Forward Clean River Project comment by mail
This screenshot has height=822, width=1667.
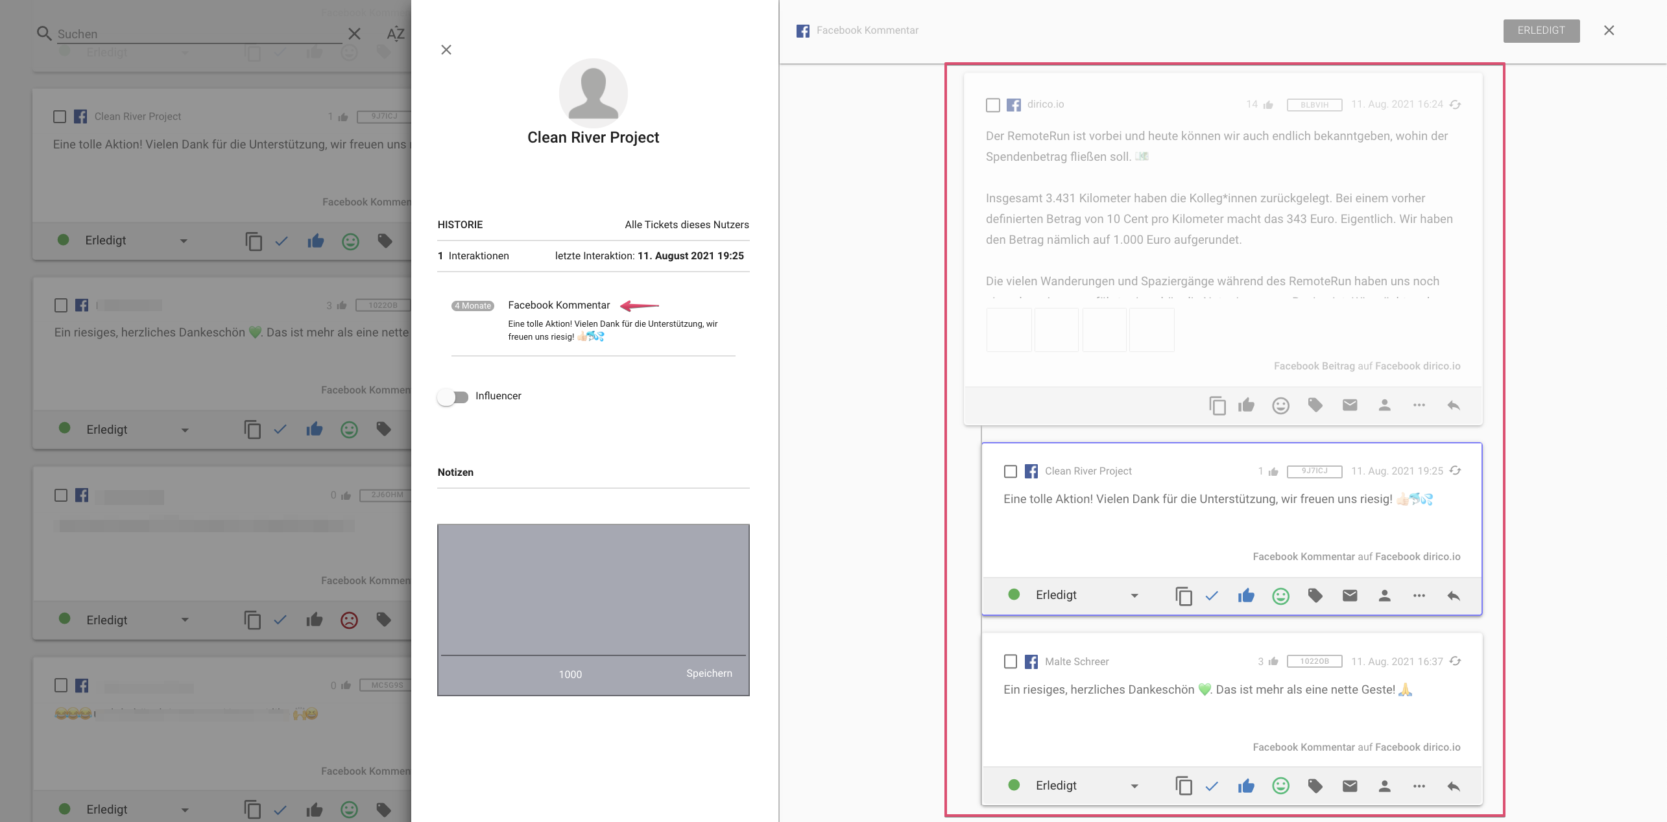(1350, 596)
